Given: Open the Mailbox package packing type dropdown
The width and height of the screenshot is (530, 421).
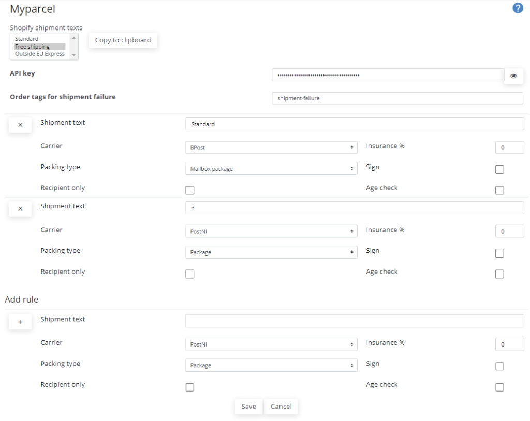Looking at the screenshot, I should [271, 169].
